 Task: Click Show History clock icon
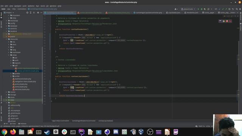pyautogui.click(x=230, y=9)
